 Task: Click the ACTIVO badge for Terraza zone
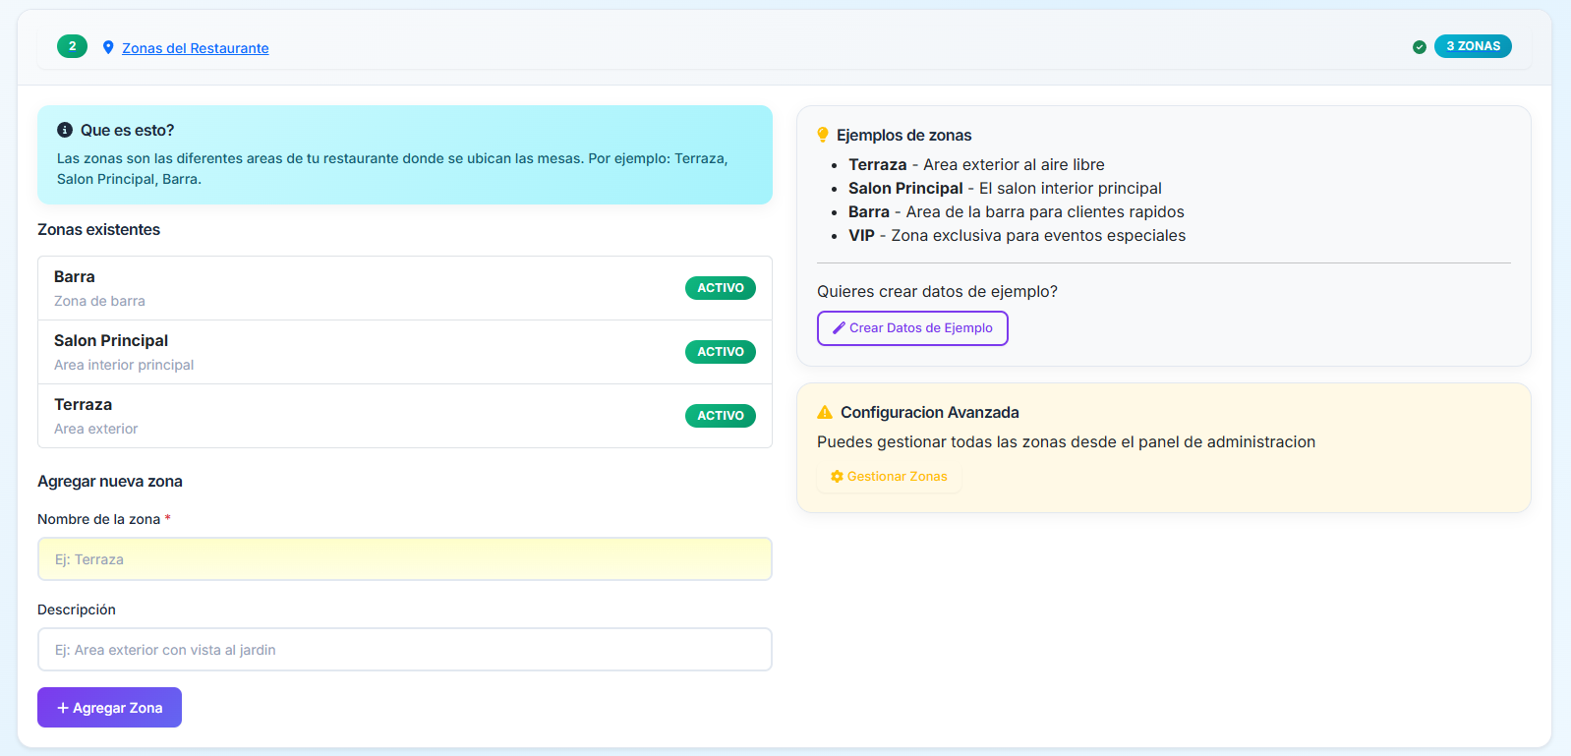(x=720, y=416)
